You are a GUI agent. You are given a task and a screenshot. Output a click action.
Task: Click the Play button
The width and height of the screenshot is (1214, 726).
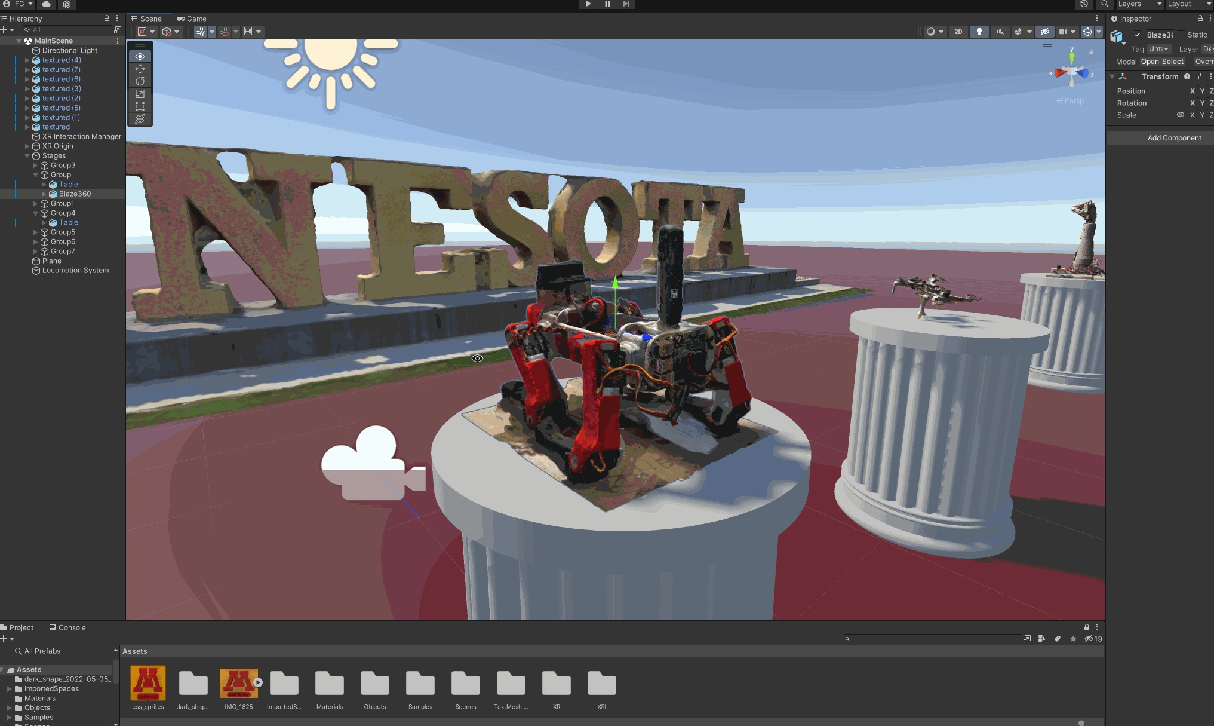[588, 4]
